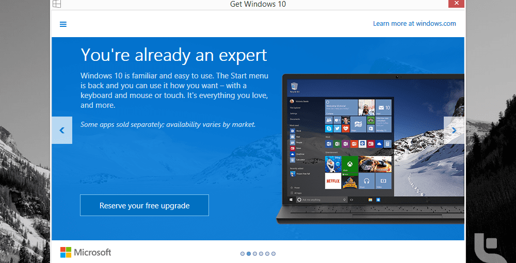This screenshot has height=263, width=516.
Task: Click the Windows logo in title bar
Action: tap(57, 4)
